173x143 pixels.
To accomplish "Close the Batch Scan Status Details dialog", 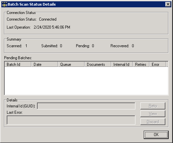I will pyautogui.click(x=168, y=4).
